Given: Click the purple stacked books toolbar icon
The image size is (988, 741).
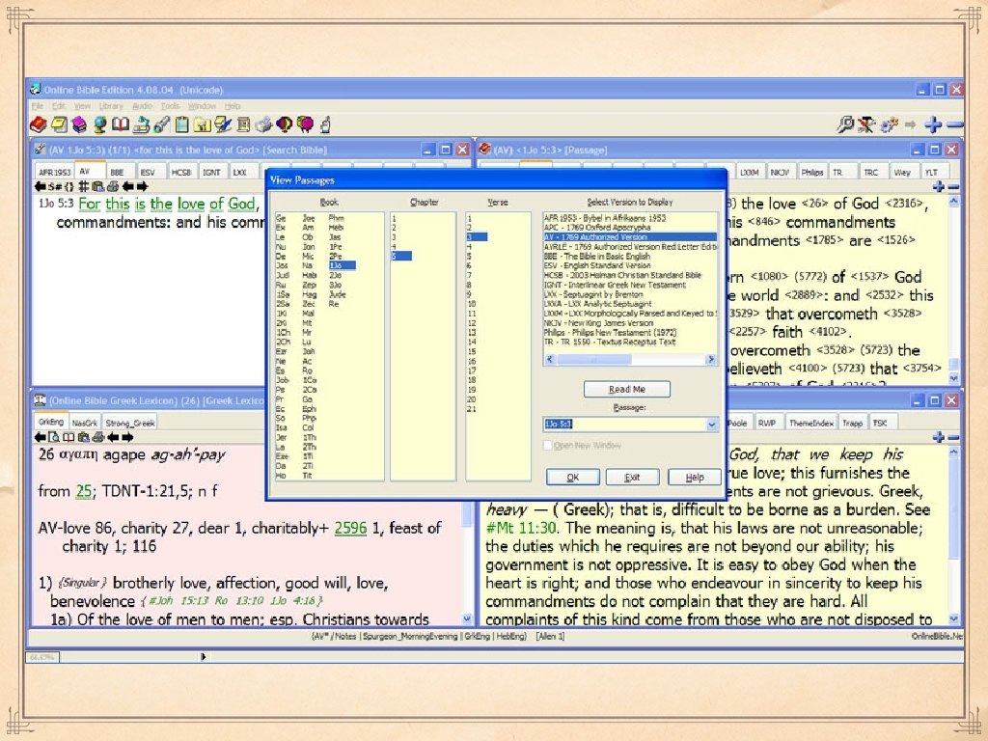Looking at the screenshot, I should [79, 124].
